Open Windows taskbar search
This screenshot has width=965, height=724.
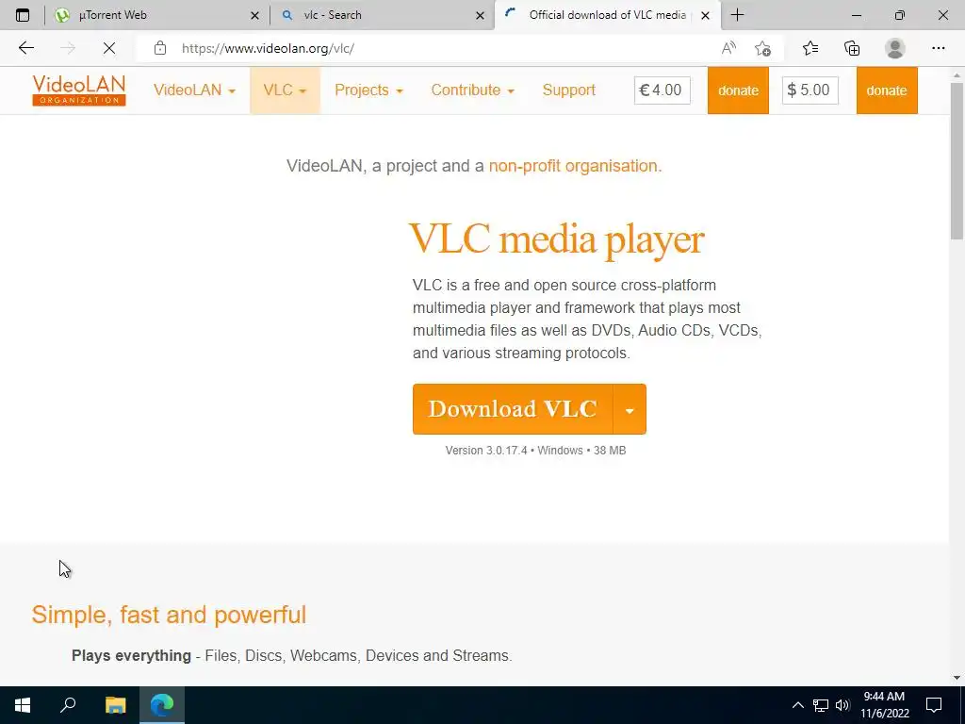click(x=68, y=705)
